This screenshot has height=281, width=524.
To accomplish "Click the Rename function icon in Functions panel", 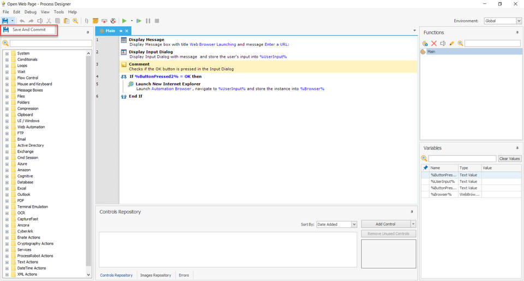I will tap(443, 44).
